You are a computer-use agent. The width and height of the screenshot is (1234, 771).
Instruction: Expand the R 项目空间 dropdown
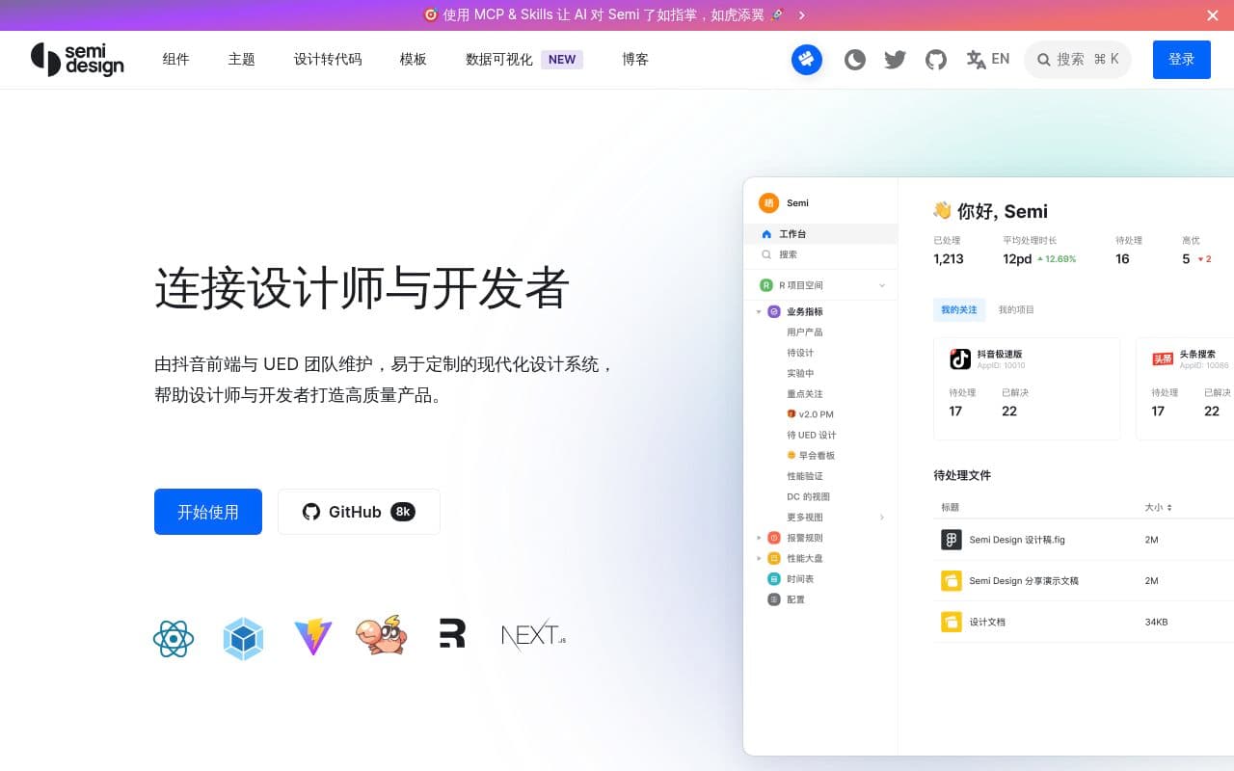pyautogui.click(x=881, y=285)
